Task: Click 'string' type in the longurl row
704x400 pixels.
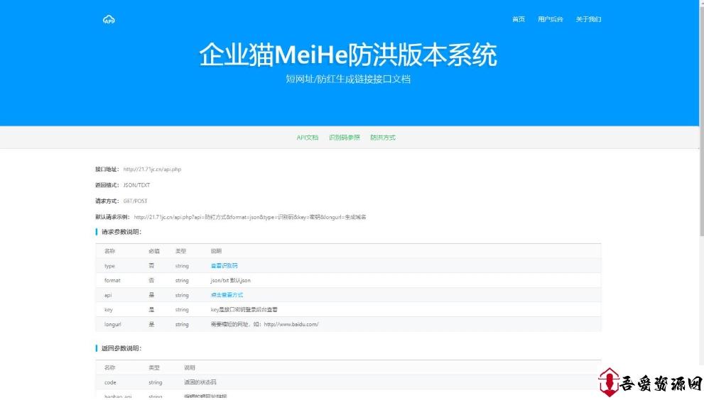Action: point(182,324)
